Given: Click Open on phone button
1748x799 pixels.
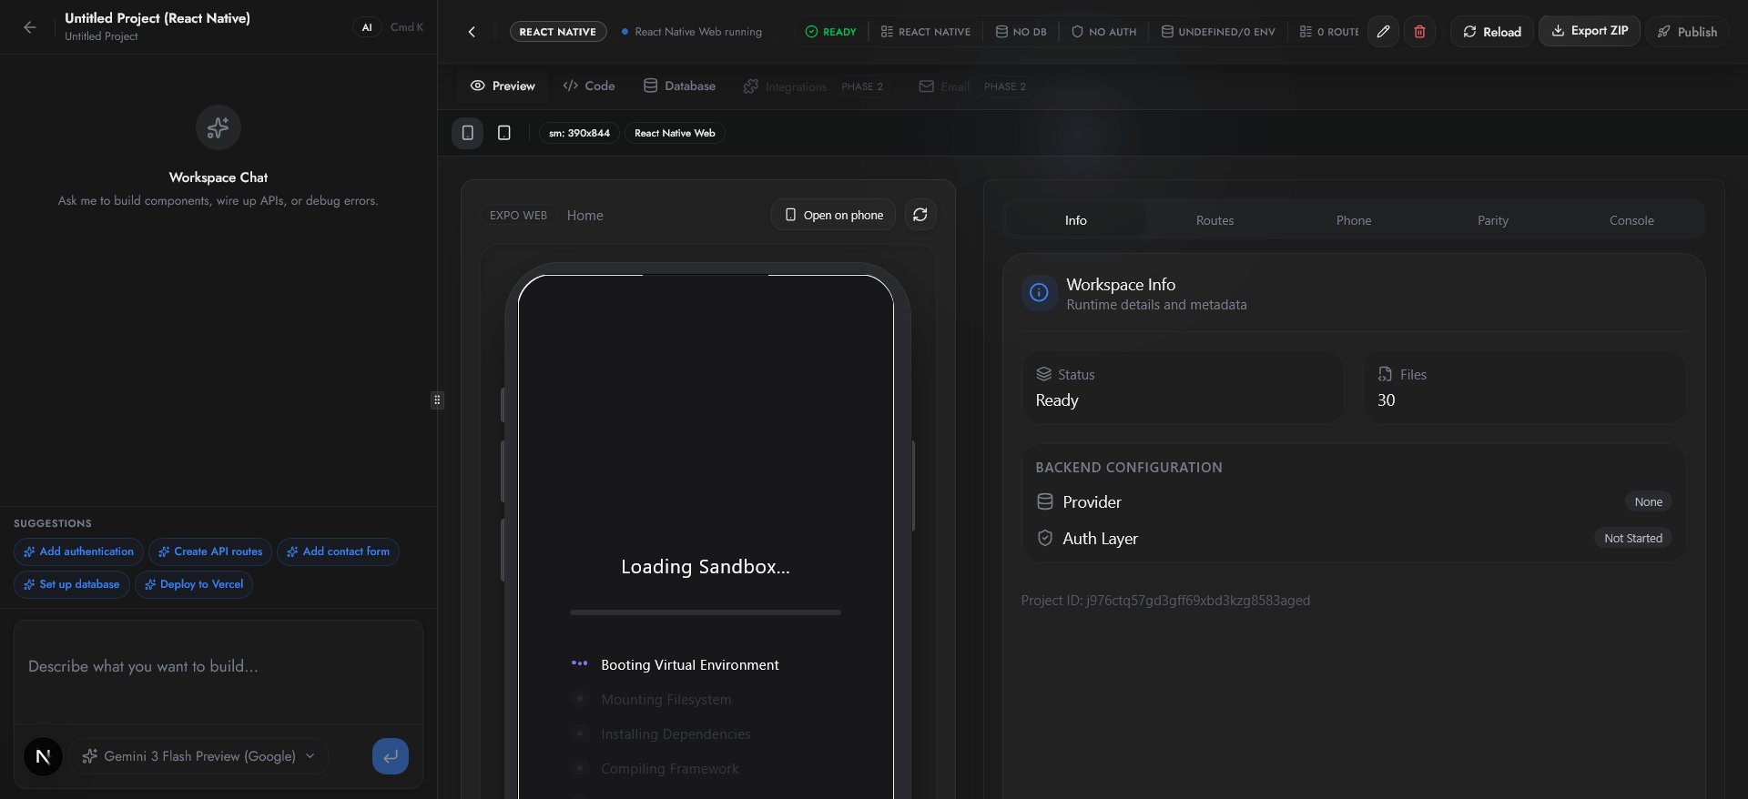Looking at the screenshot, I should [x=834, y=216].
